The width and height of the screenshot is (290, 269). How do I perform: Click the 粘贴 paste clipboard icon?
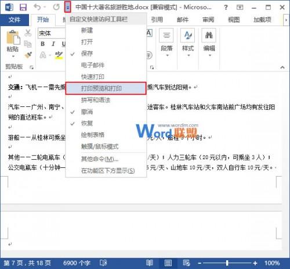pos(13,37)
